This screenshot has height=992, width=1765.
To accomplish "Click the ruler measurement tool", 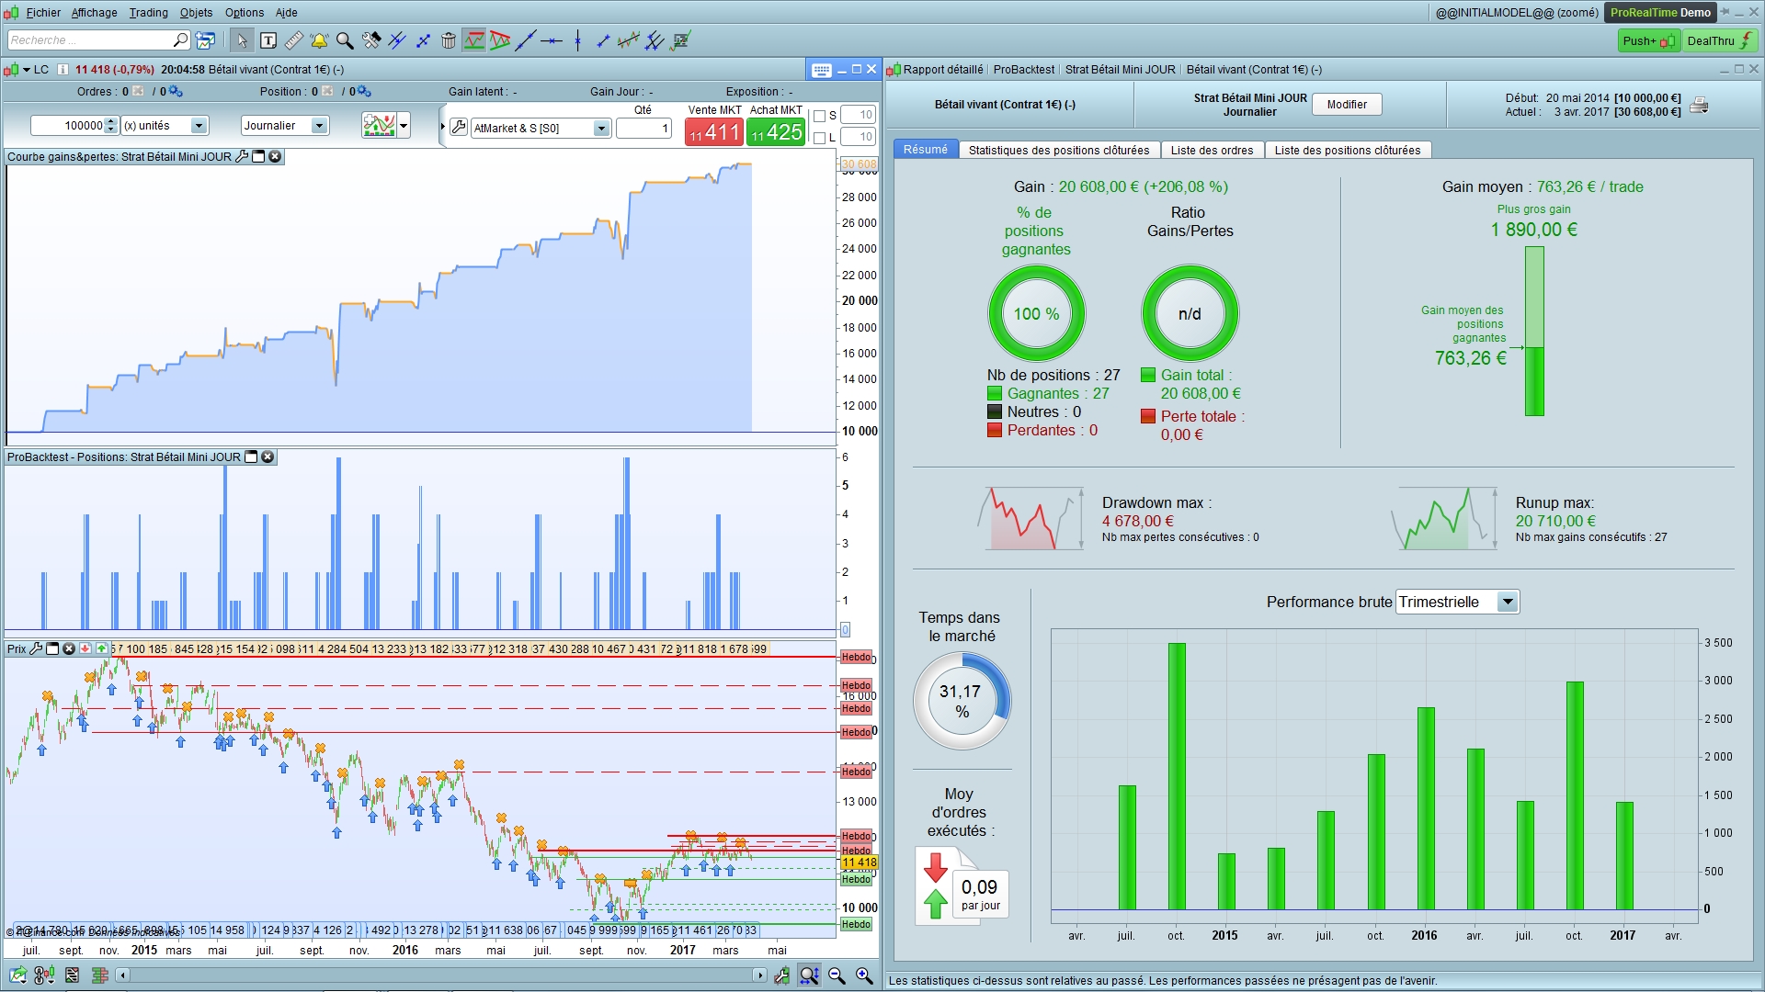I will pos(294,40).
